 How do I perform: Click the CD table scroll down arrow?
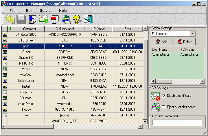(x=145, y=122)
